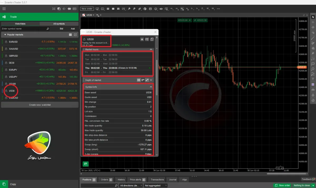The width and height of the screenshot is (316, 188).
Task: Toggle the eye visibility icon in chart toolbar
Action: pos(161,9)
